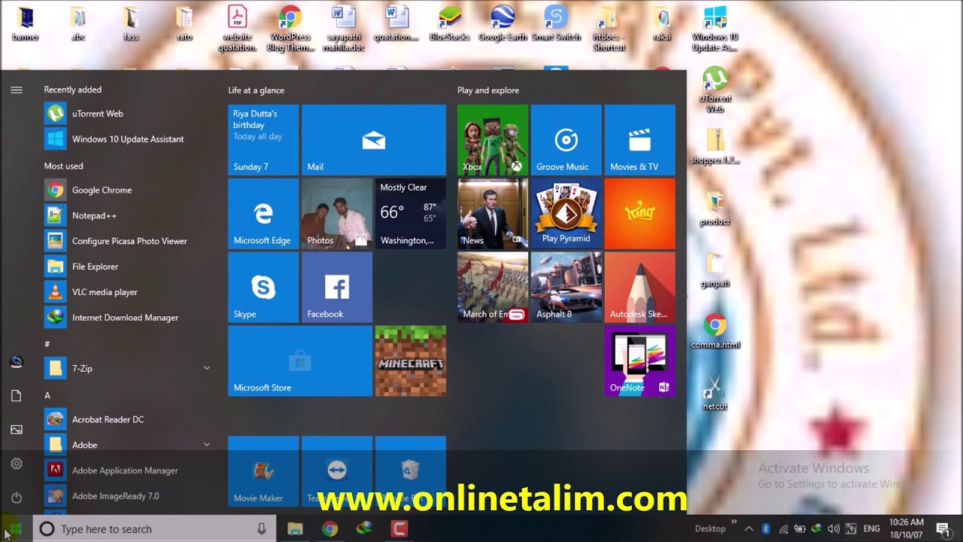Select the BlueStacks desktop shortcut
Image resolution: width=963 pixels, height=542 pixels.
[448, 23]
